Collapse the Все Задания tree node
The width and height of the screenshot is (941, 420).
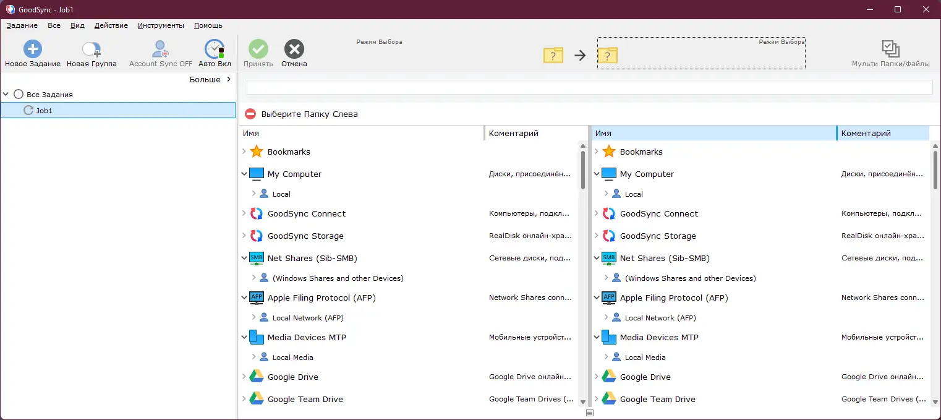6,95
